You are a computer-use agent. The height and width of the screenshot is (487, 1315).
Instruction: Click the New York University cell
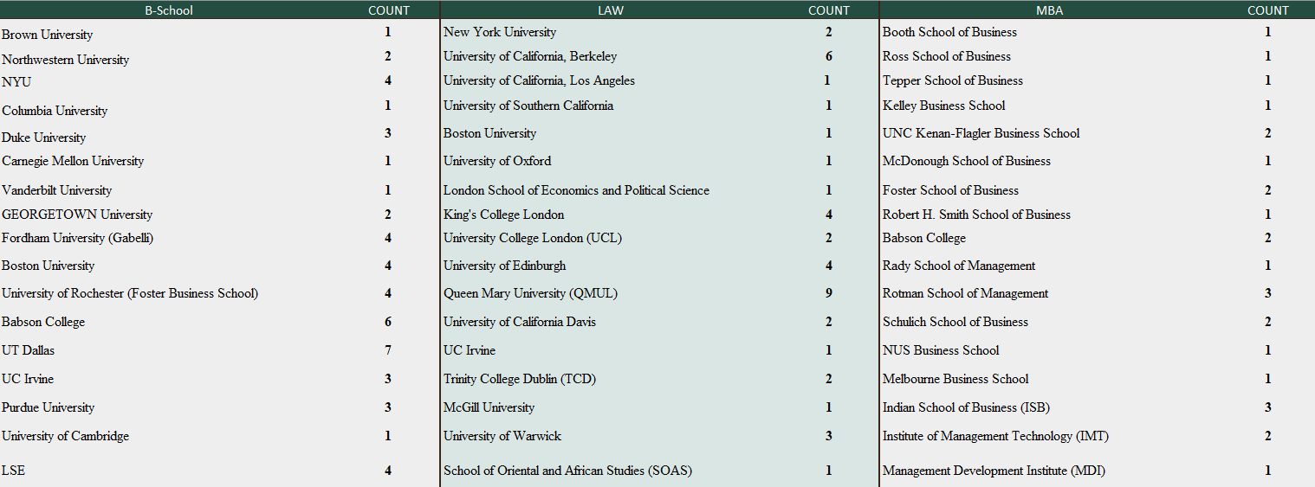(500, 32)
